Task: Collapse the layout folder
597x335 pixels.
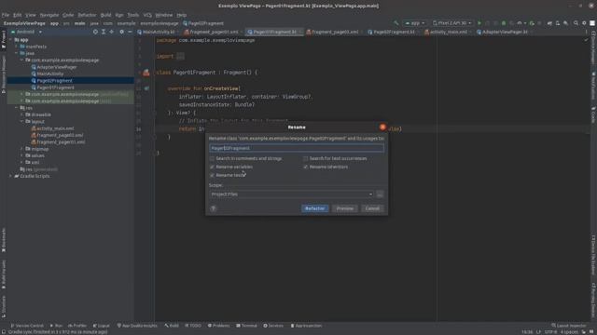Action: coord(21,122)
